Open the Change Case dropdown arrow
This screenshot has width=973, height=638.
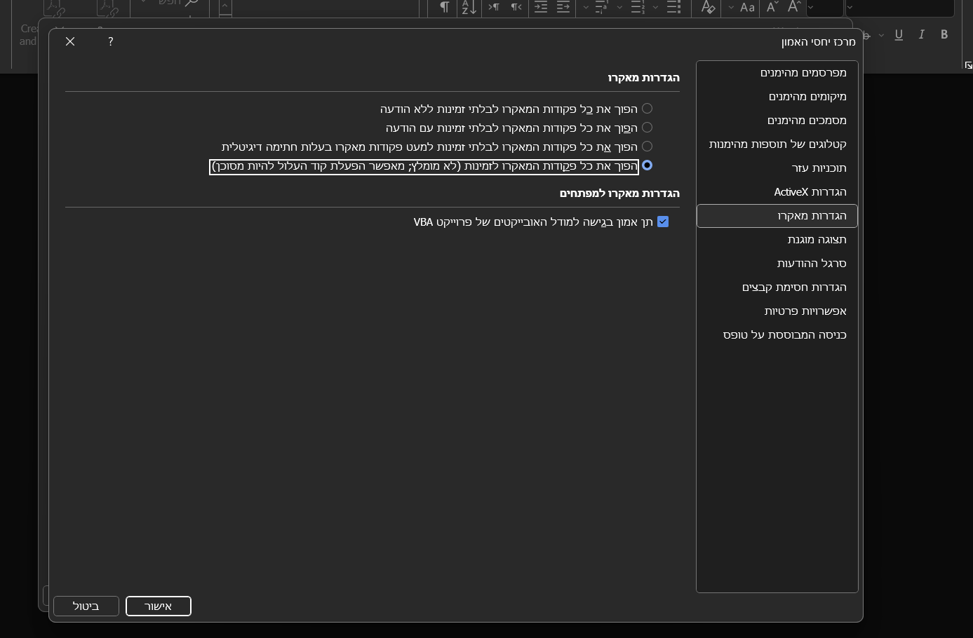(731, 7)
